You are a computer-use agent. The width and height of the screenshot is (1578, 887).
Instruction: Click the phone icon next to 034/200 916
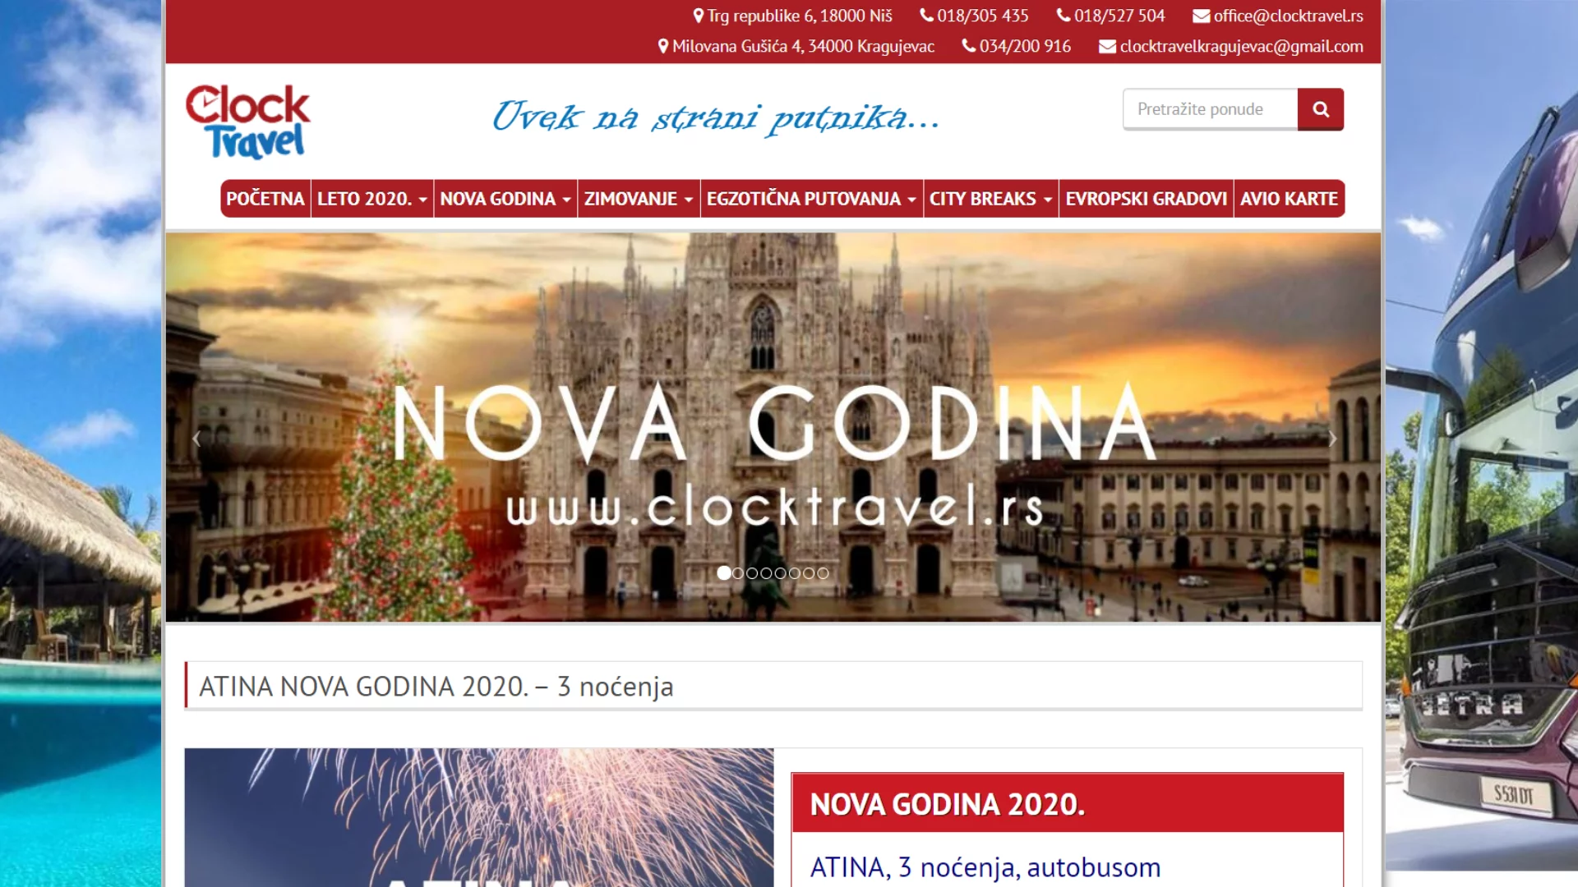point(968,46)
